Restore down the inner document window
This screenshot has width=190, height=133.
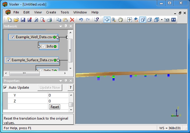point(180,13)
